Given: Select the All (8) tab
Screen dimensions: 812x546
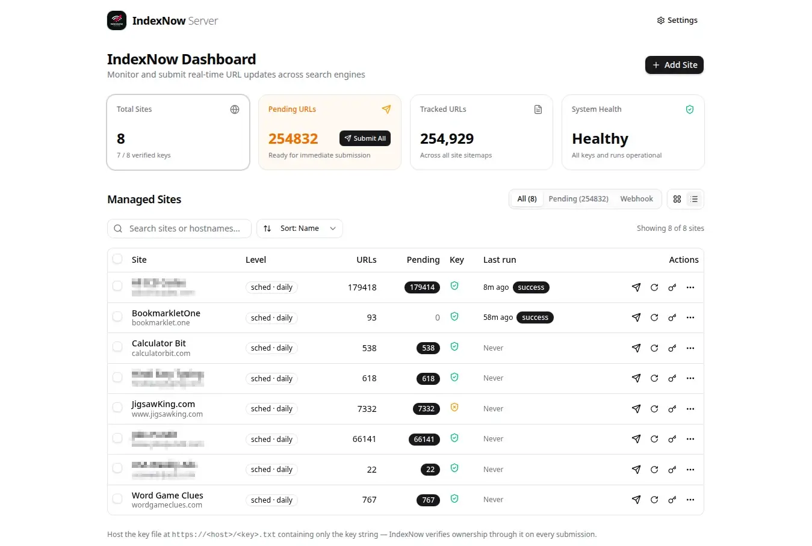Looking at the screenshot, I should tap(527, 199).
